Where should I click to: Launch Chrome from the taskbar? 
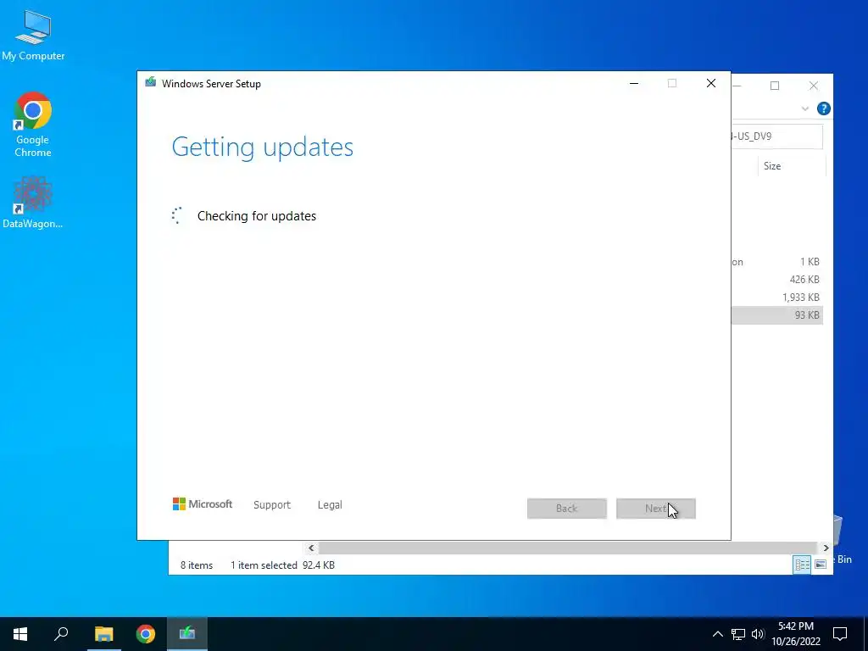pos(146,634)
